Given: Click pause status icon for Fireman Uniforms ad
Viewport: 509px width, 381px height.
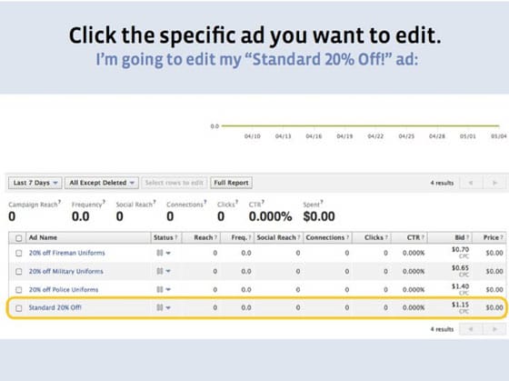Looking at the screenshot, I should coord(160,253).
